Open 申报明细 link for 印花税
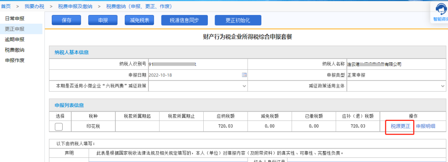Screen dimensions: 448x162 [426, 126]
